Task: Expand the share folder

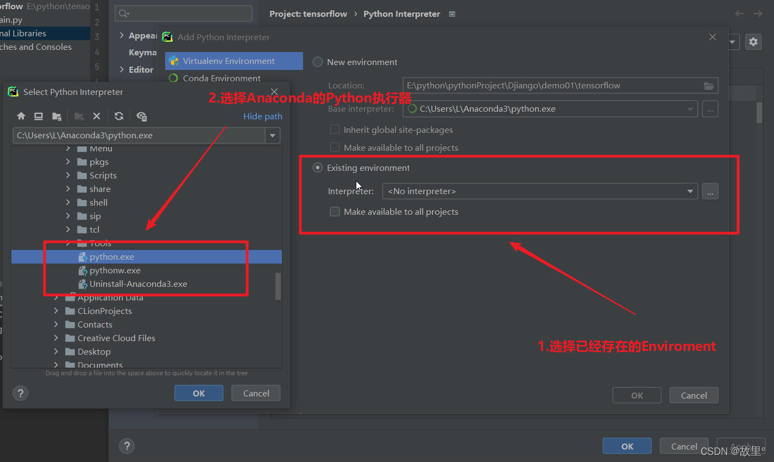Action: pyautogui.click(x=68, y=189)
